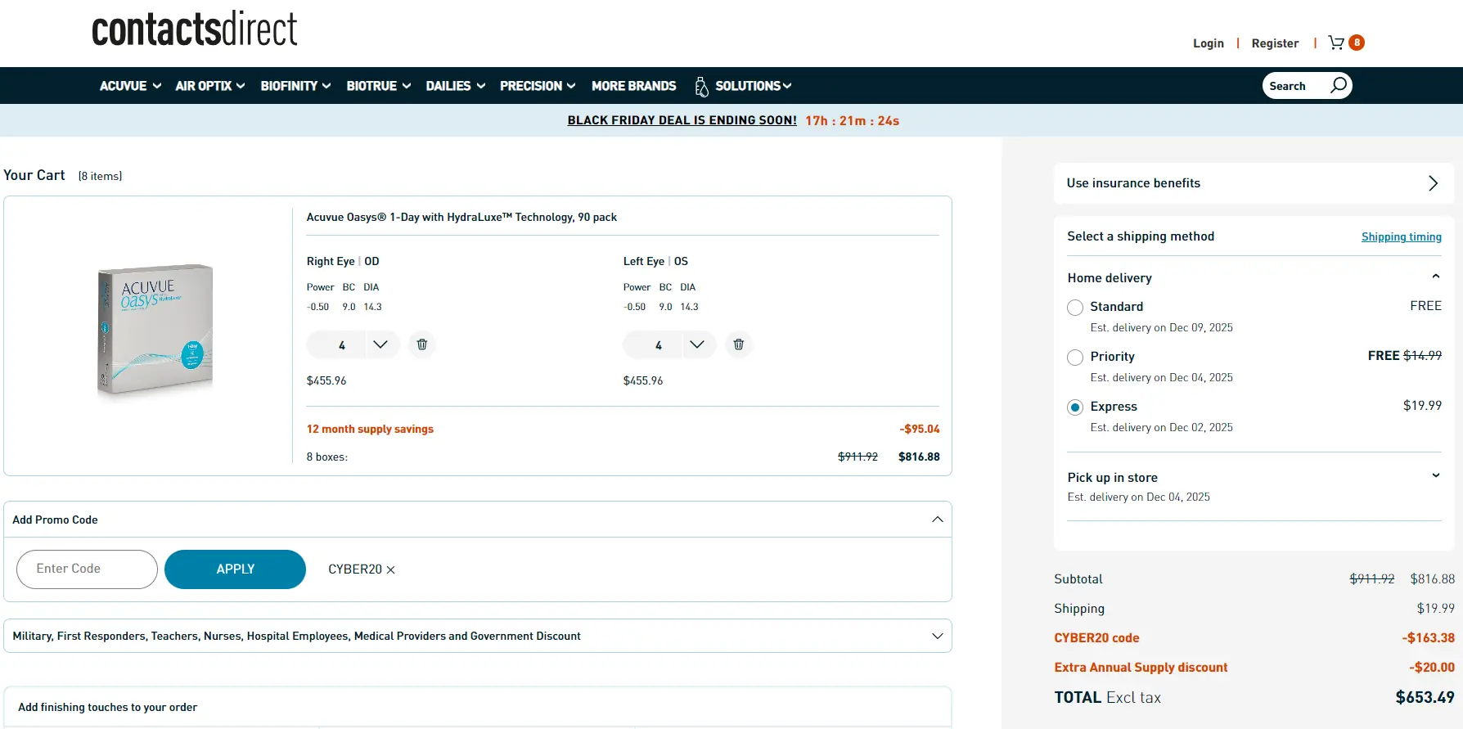Open insurance benefits arrow

pyautogui.click(x=1433, y=183)
